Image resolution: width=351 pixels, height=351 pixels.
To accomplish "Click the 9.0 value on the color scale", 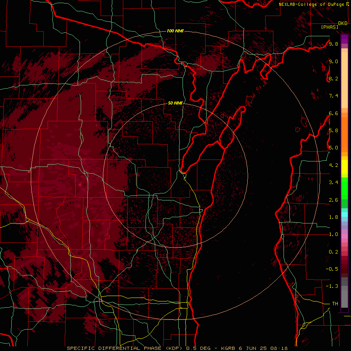I will pyautogui.click(x=333, y=61).
